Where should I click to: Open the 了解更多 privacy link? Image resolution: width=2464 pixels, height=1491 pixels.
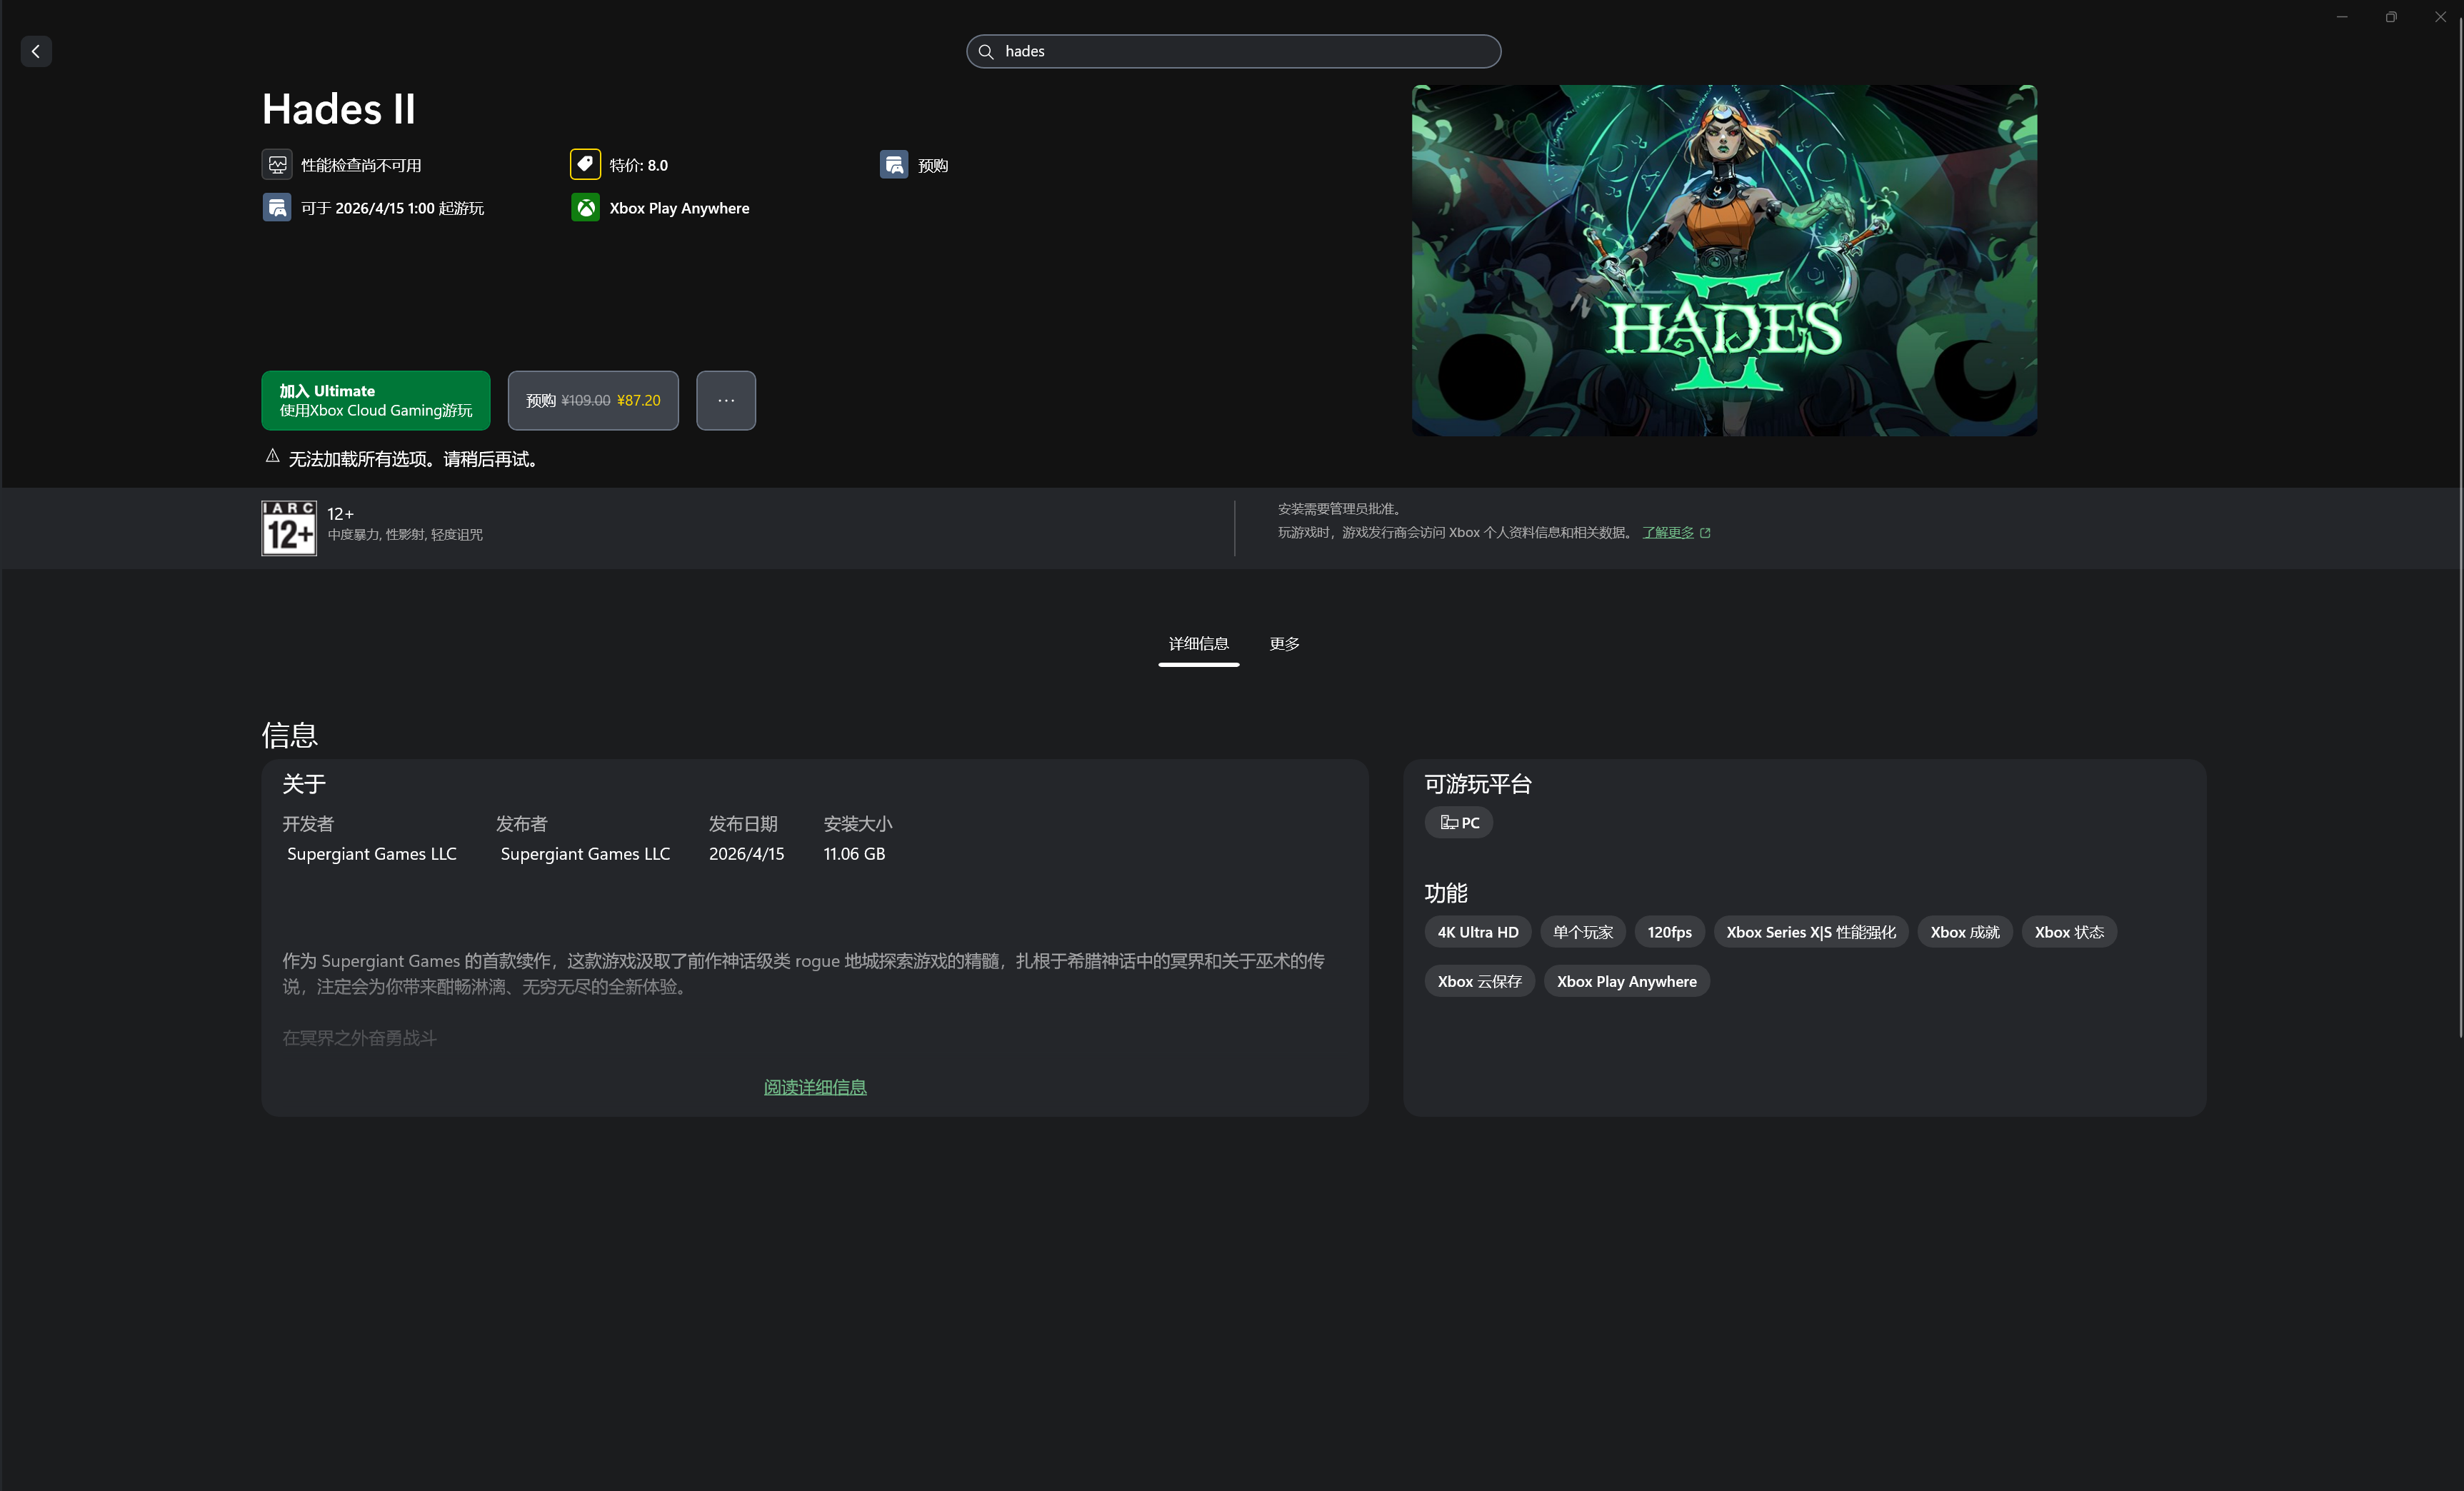point(1667,532)
